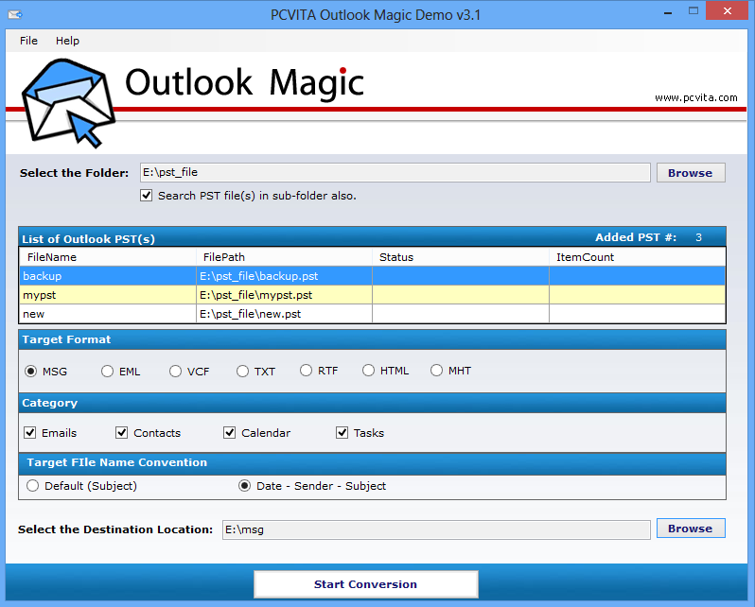Select TXT target format
755x607 pixels.
[x=242, y=372]
